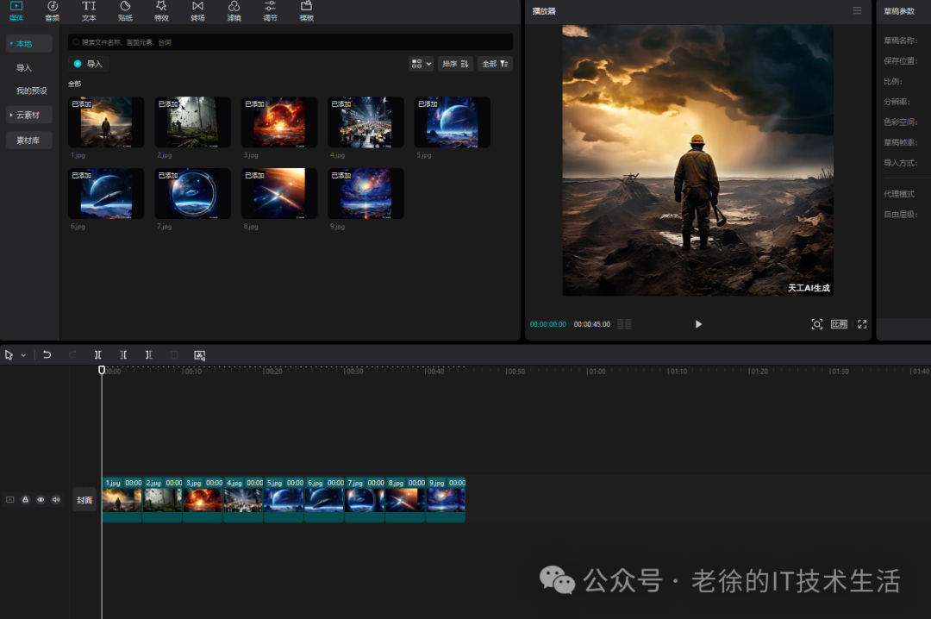
Task: Click the player zoom focus icon
Action: click(817, 324)
